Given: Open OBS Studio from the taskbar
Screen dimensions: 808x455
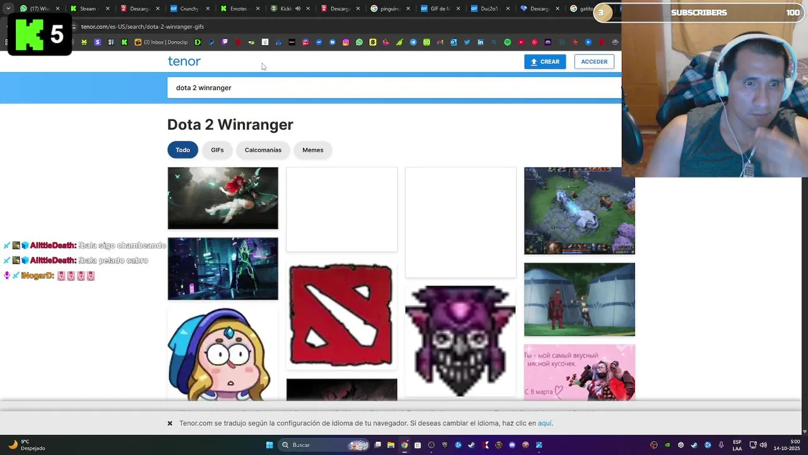Looking at the screenshot, I should [431, 445].
